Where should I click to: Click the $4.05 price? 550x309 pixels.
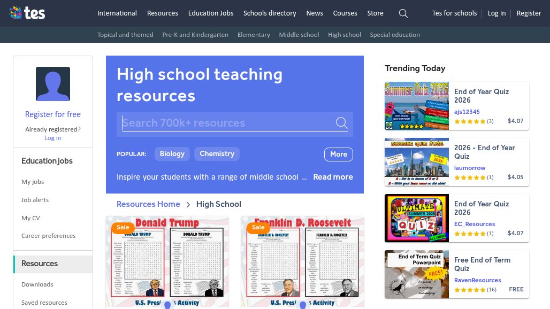pos(516,177)
